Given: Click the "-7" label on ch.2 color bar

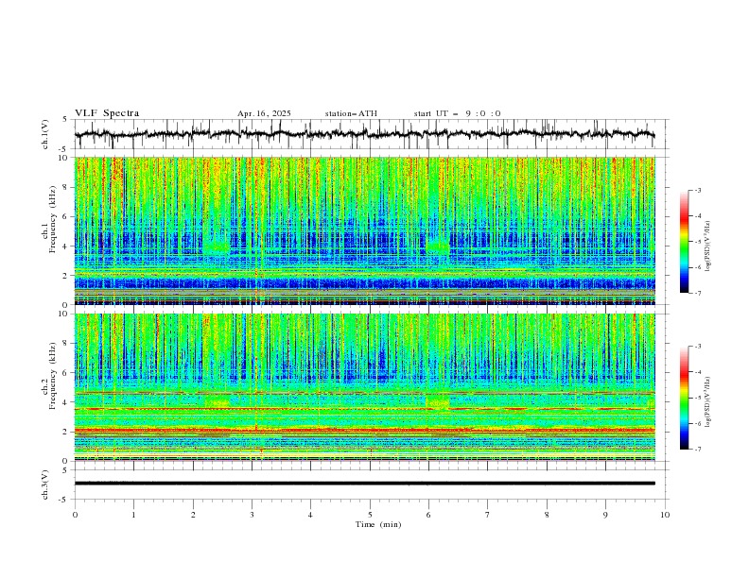Looking at the screenshot, I should (x=698, y=450).
